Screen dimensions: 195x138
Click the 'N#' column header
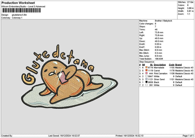[144, 65]
